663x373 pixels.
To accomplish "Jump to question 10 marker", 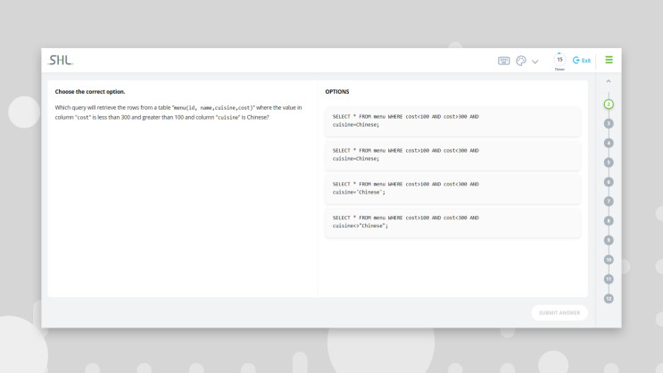I will [x=609, y=260].
